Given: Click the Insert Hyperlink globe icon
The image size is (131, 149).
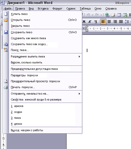Looking at the screenshot, I should (x=107, y=15).
